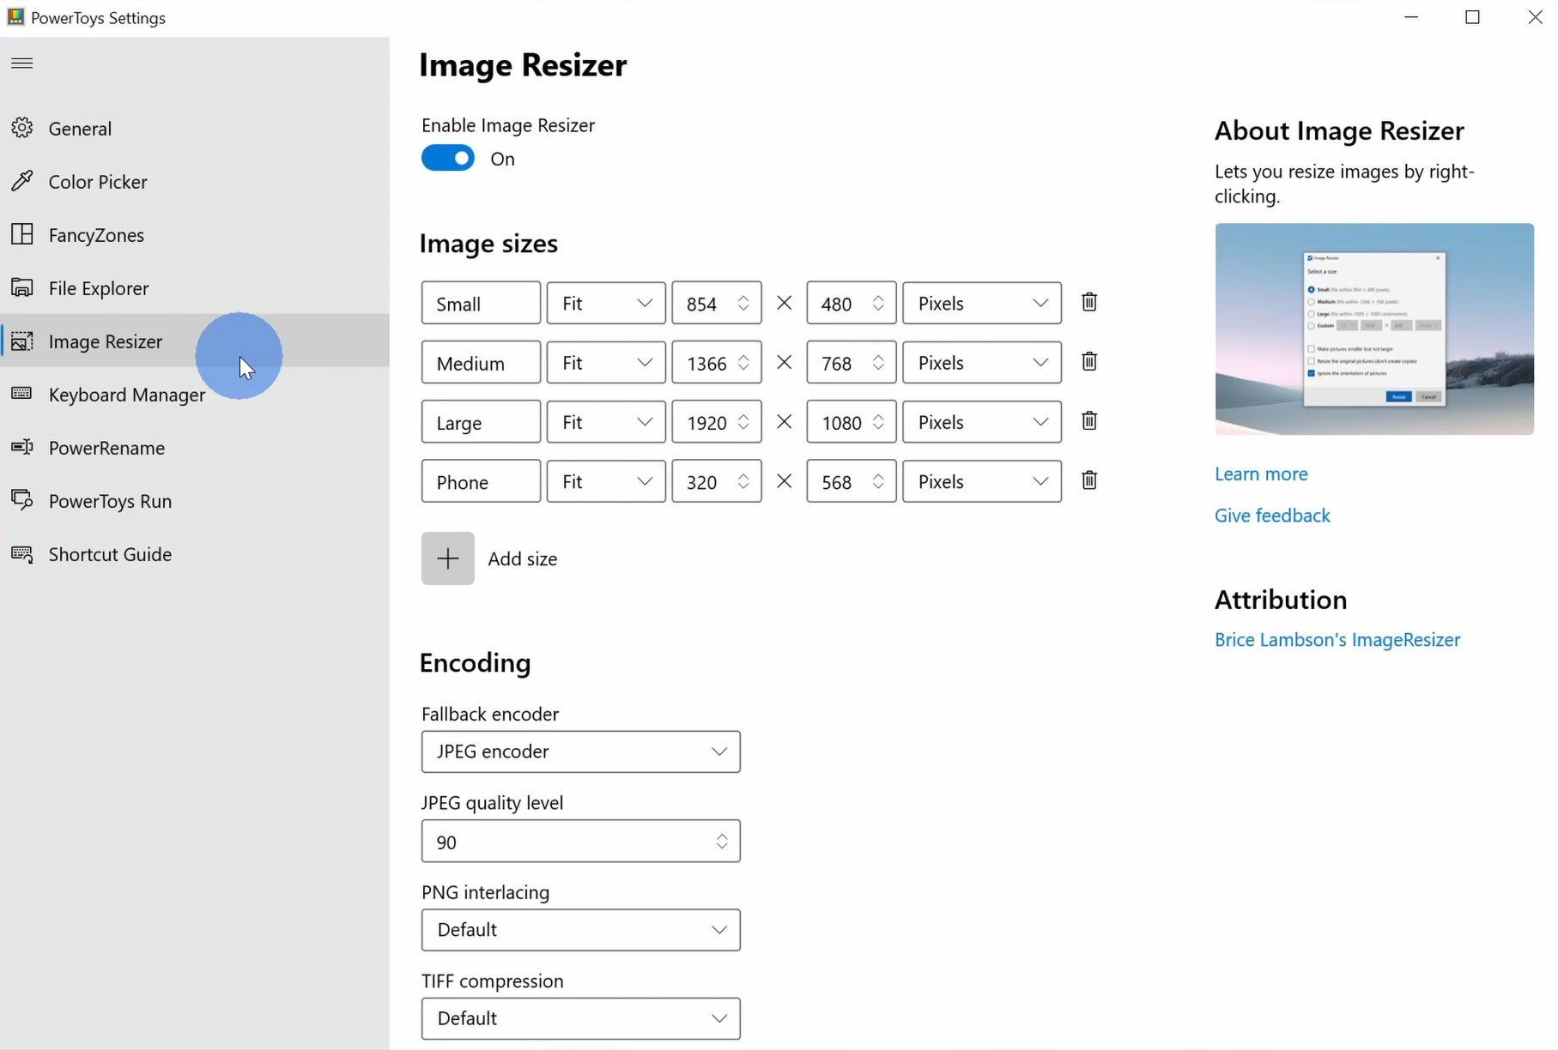Screen dimensions: 1558x1050
Task: Click the File Explorer sidebar icon
Action: (x=22, y=287)
